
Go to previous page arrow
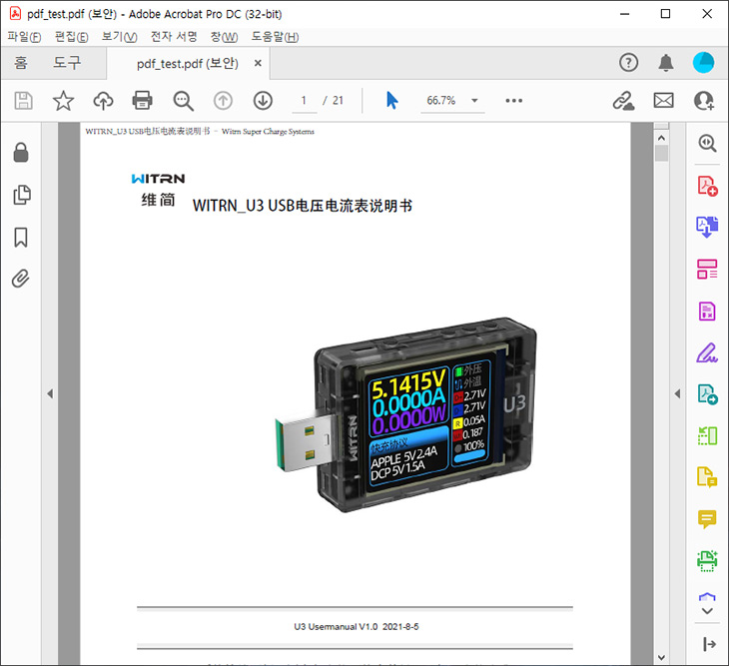(223, 101)
